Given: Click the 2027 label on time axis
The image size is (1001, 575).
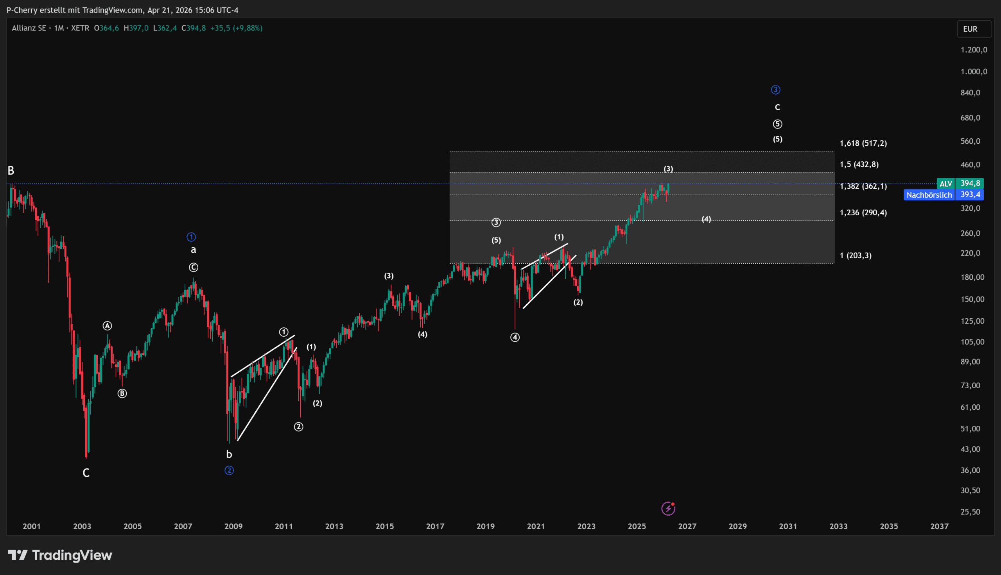Looking at the screenshot, I should 687,526.
